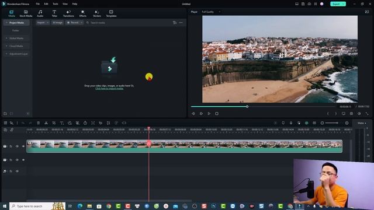Open the cloud upload icon in title bar
Viewport: 374px width, 210px height.
pos(309,4)
